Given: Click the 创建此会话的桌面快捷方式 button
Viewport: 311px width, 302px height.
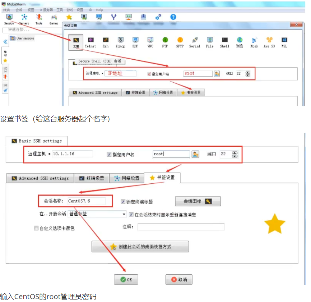Looking at the screenshot, I should coord(140,247).
